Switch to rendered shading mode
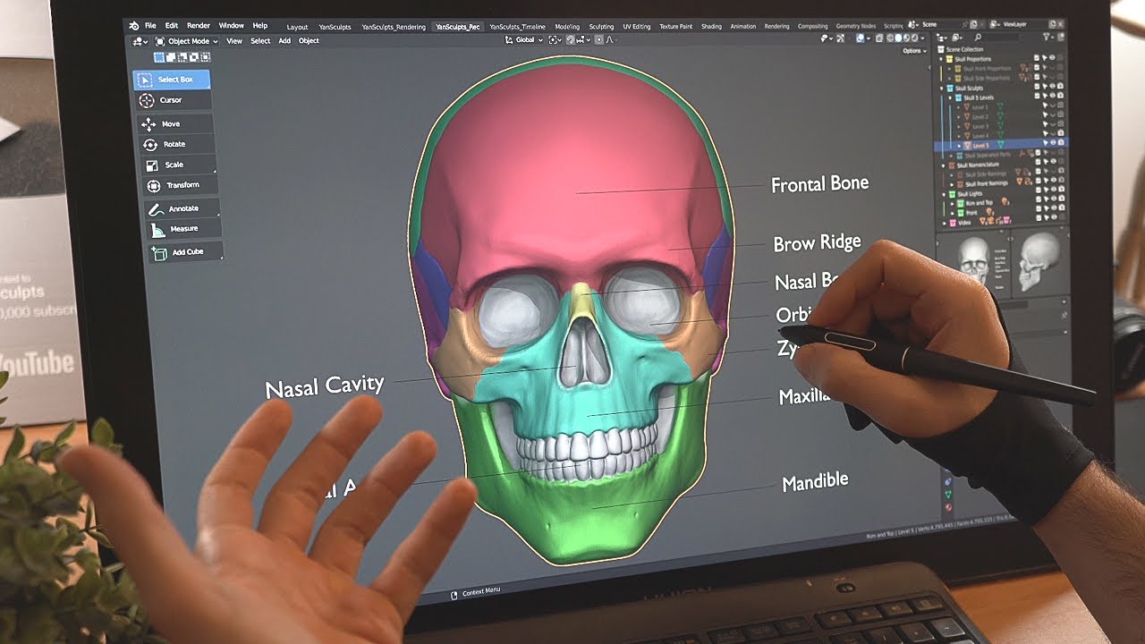1145x644 pixels. coord(914,38)
